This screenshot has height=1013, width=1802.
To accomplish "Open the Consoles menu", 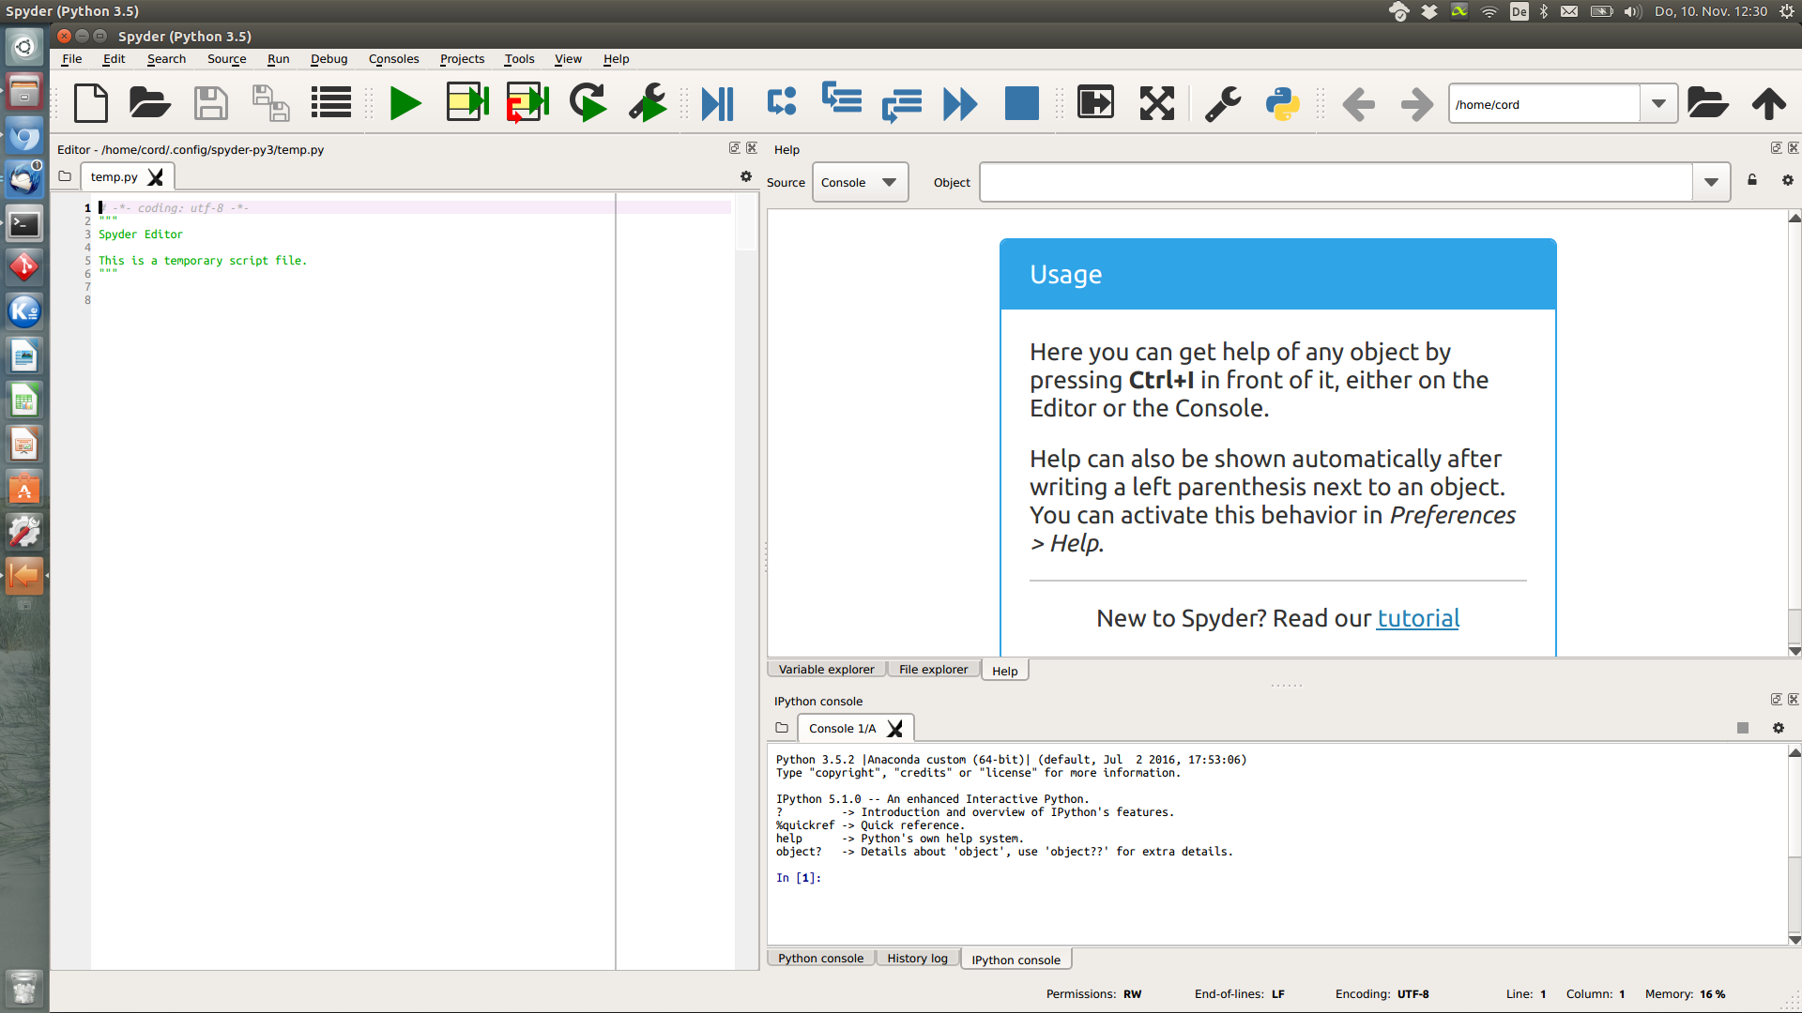I will 393,58.
